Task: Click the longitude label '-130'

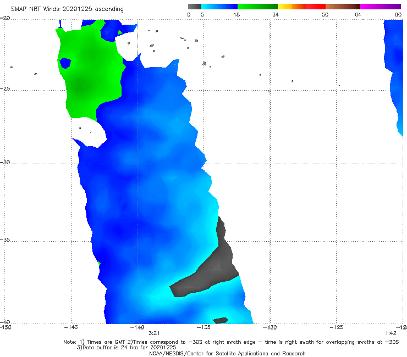Action: 269,327
